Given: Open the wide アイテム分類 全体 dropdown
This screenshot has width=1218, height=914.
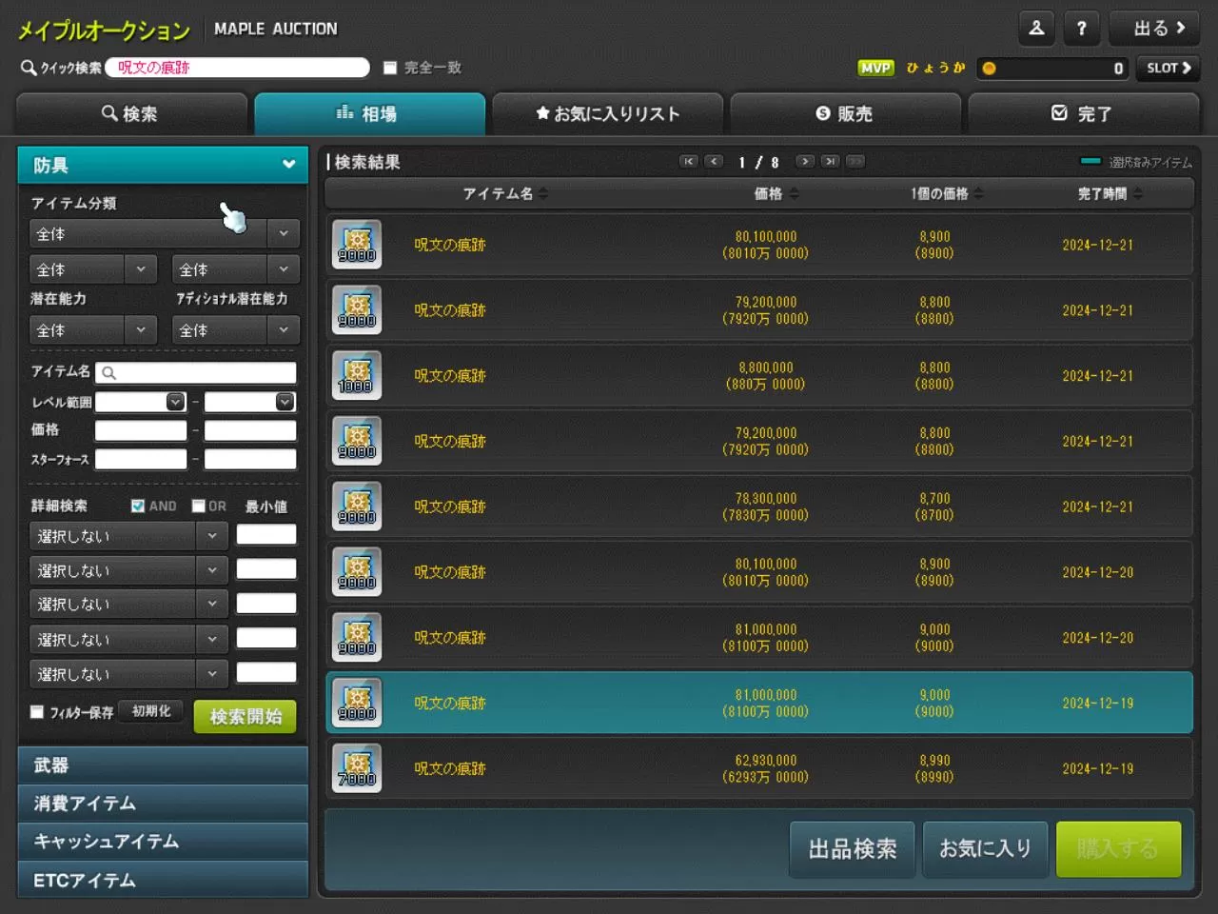Looking at the screenshot, I should pyautogui.click(x=165, y=234).
